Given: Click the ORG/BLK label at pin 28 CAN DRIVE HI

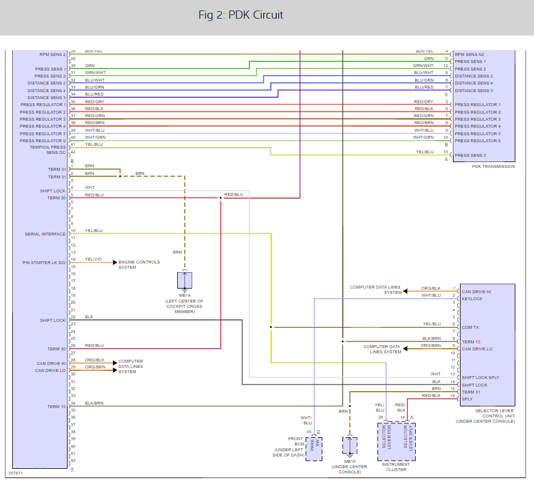Looking at the screenshot, I should coord(94,360).
